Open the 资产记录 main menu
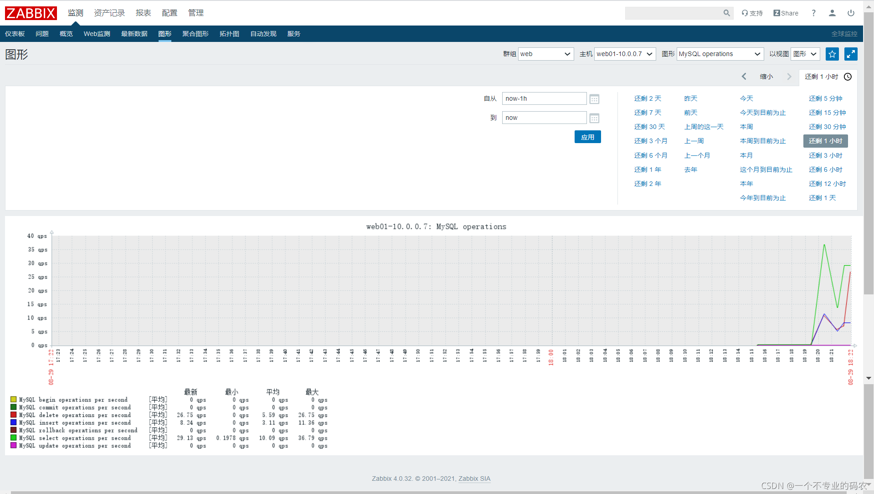The width and height of the screenshot is (874, 494). (109, 13)
